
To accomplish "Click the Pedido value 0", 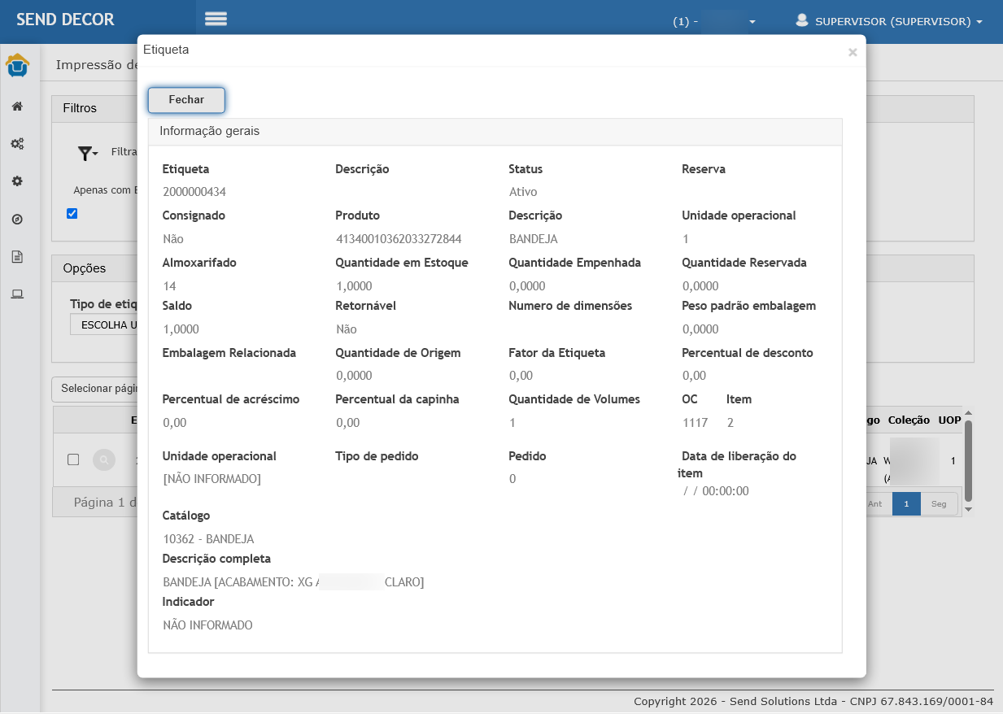I will [x=512, y=479].
